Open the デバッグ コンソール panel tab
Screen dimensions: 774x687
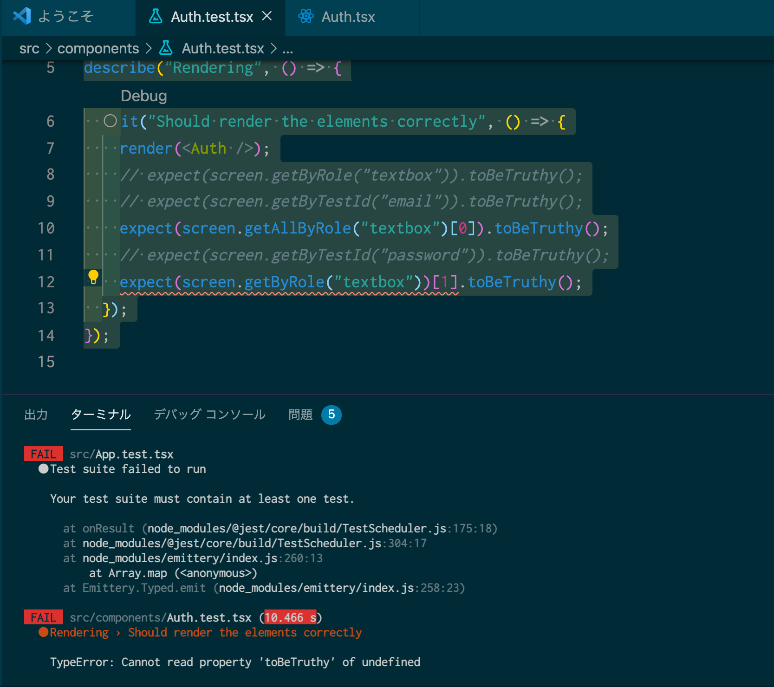[x=210, y=414]
